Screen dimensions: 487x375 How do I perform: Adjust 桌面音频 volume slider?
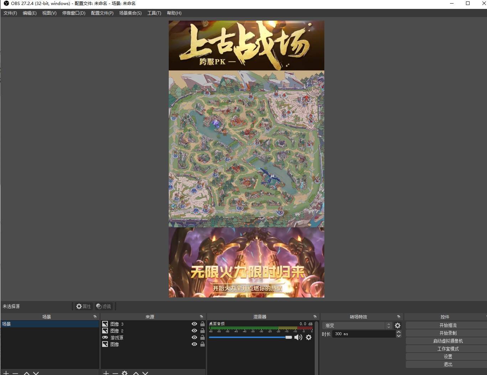(251, 337)
